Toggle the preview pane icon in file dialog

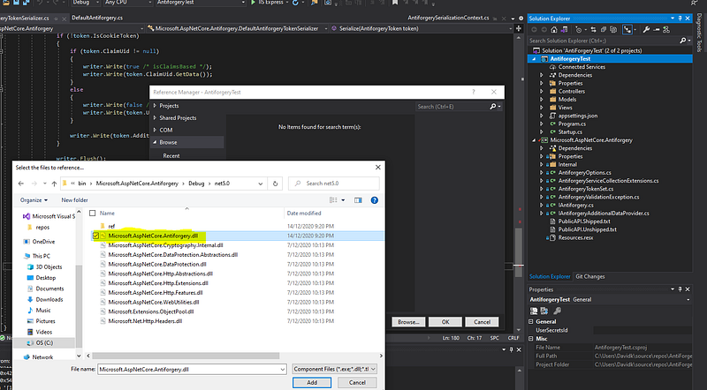358,200
